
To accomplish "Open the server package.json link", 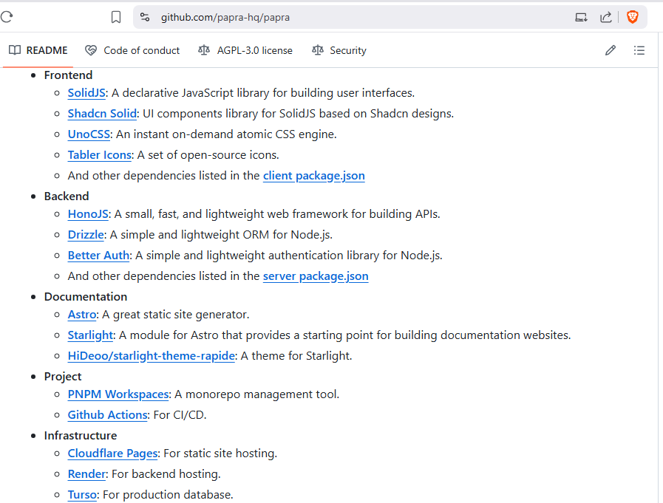I will point(316,276).
